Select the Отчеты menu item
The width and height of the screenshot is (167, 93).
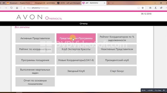tap(83, 24)
